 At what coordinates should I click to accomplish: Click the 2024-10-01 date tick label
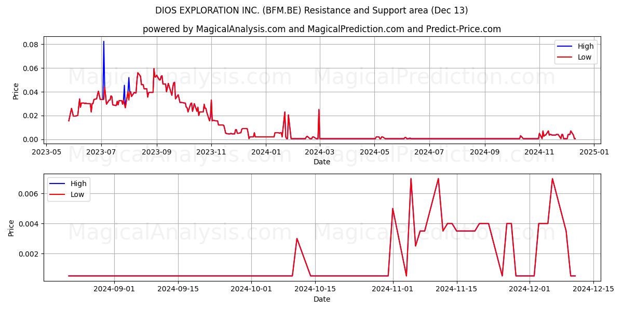(251, 289)
